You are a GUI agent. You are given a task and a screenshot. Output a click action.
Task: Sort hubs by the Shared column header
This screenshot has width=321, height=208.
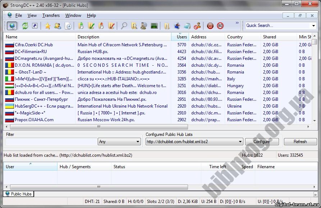(x=279, y=37)
